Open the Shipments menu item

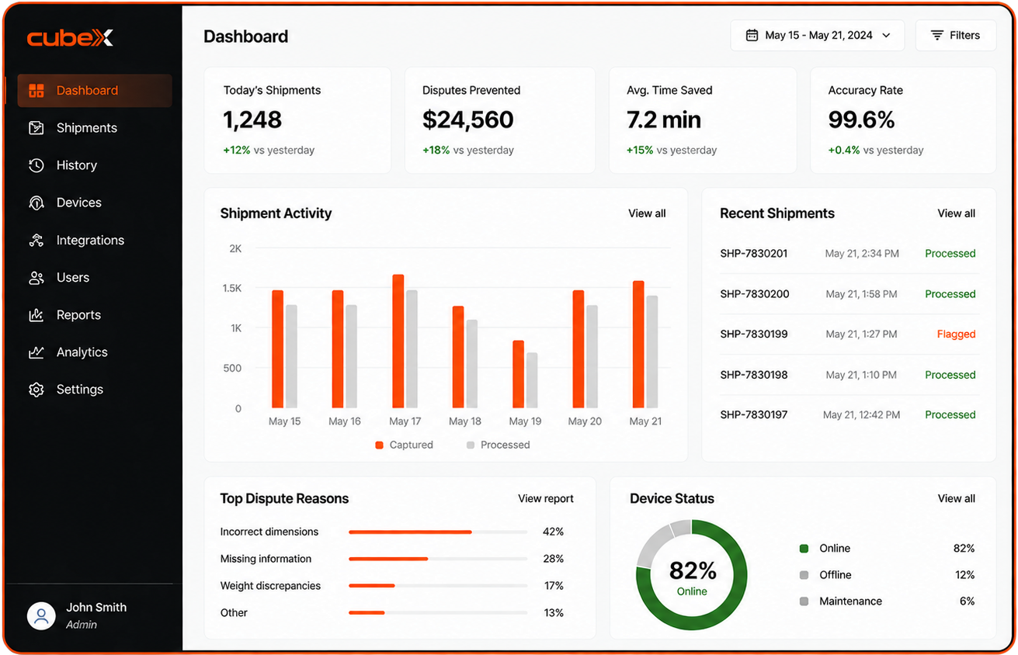(x=95, y=128)
